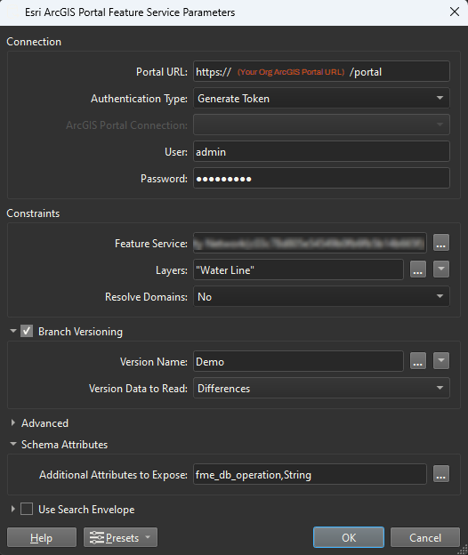Click in the Portal URL field

click(x=321, y=71)
